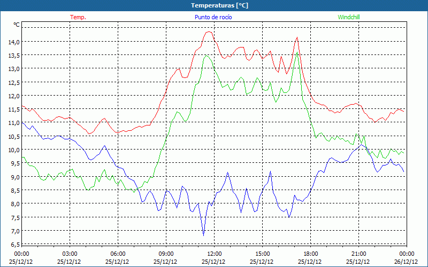
Task: Click the 13,5 y-axis value
Action: pyautogui.click(x=14, y=56)
